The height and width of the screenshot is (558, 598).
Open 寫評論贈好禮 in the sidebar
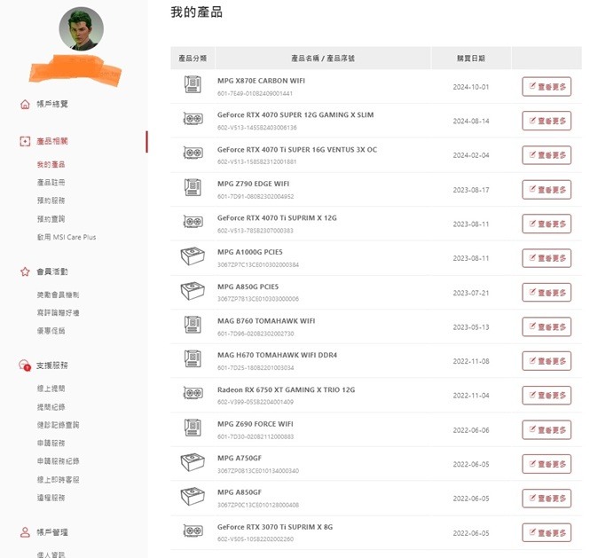(58, 313)
